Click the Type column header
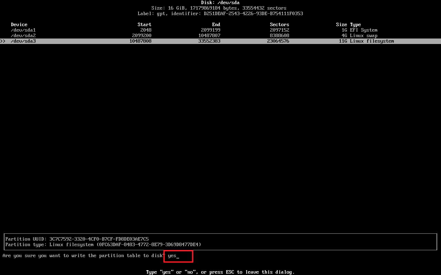This screenshot has height=275, width=441. tap(355, 25)
